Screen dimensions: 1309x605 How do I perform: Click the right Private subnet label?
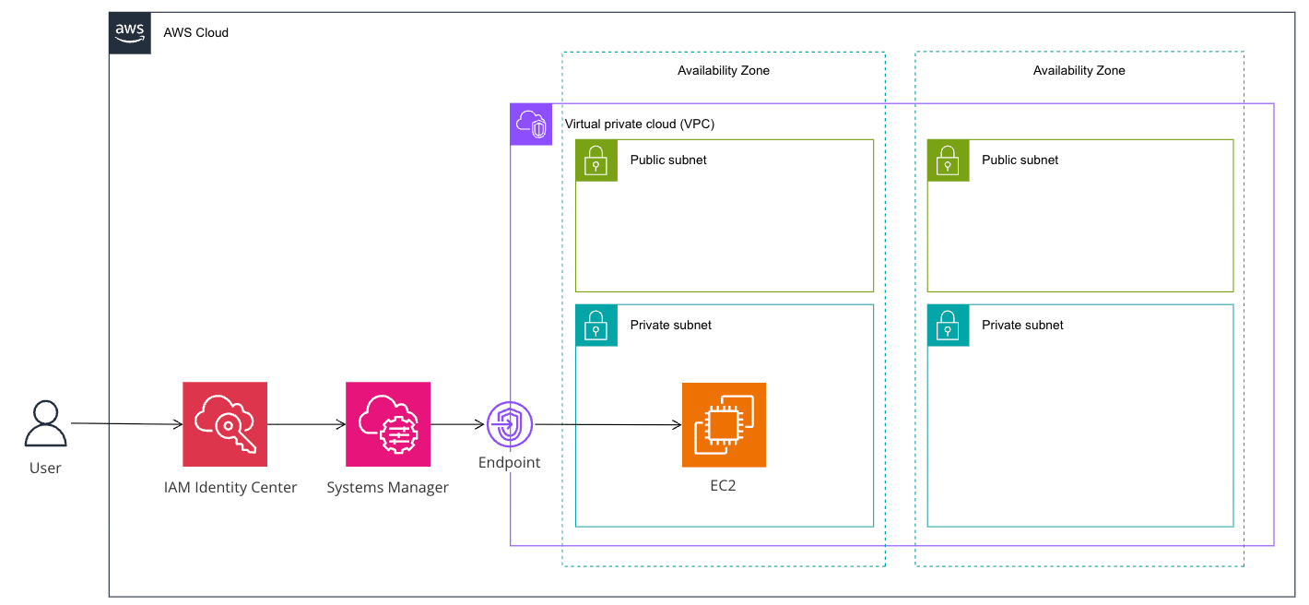[x=1023, y=325]
